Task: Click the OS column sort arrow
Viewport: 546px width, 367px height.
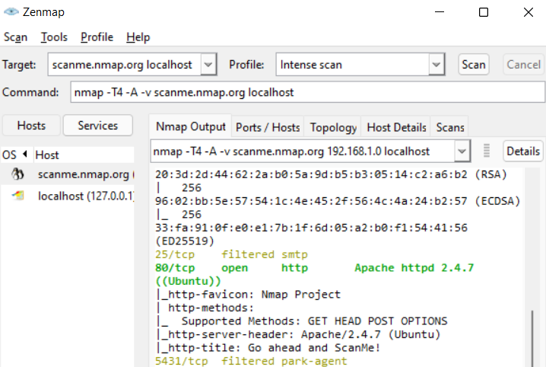Action: click(x=25, y=154)
